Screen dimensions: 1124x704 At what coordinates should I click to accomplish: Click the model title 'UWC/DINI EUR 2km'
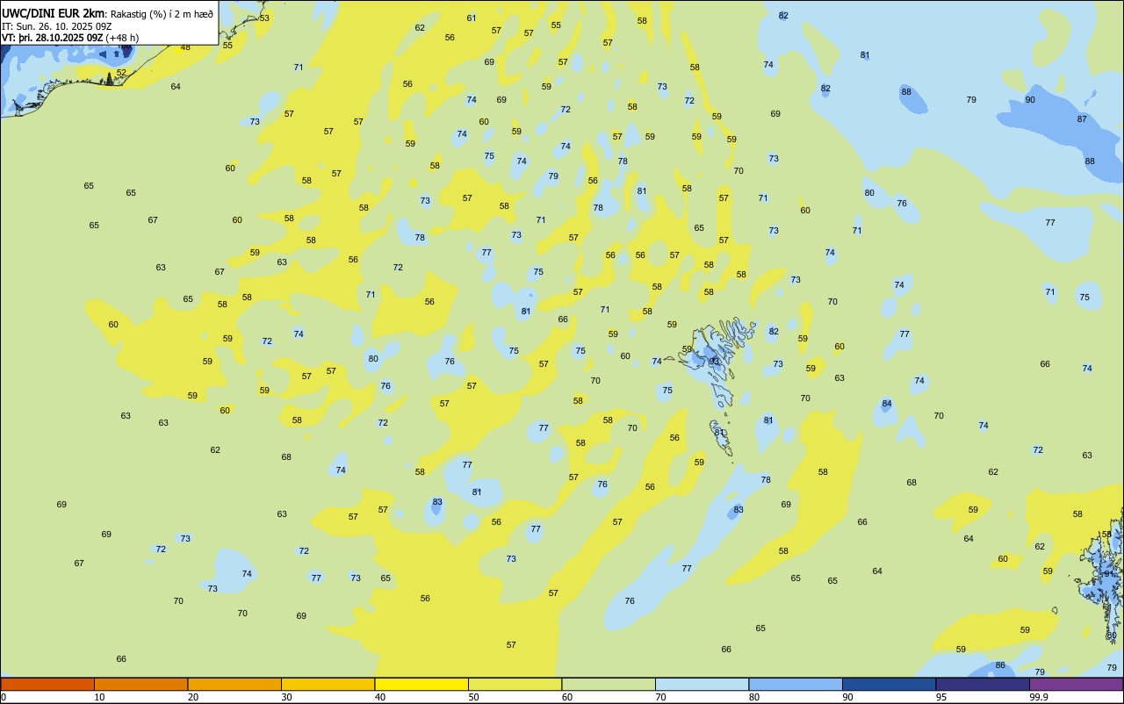click(x=54, y=13)
